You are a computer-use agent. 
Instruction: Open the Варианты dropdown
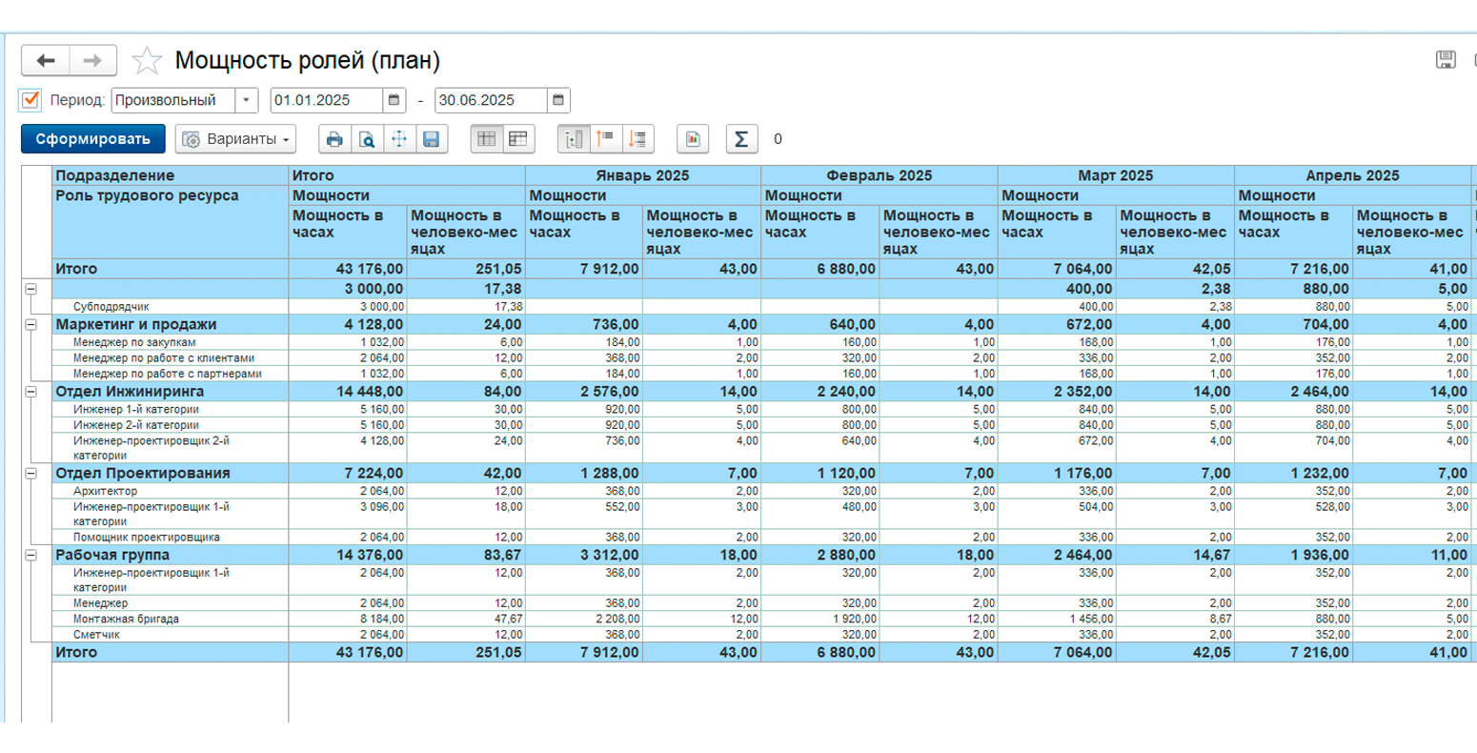click(235, 139)
